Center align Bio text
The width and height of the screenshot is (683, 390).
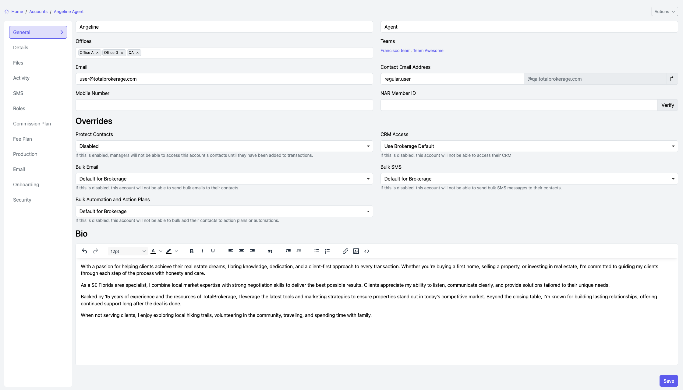[241, 251]
